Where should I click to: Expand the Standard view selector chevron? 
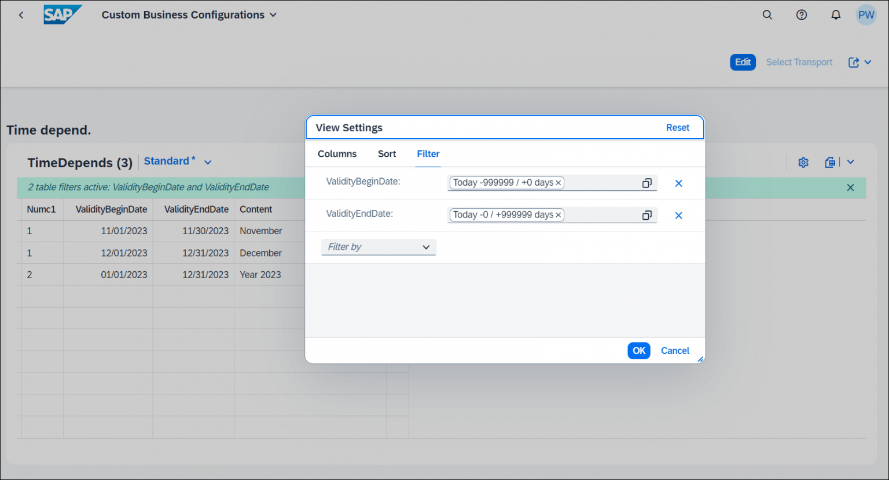tap(208, 161)
